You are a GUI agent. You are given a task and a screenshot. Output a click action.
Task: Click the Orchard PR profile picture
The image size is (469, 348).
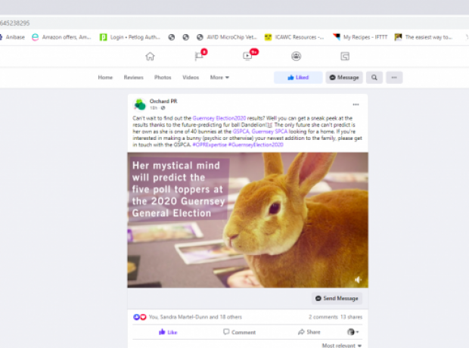(139, 104)
